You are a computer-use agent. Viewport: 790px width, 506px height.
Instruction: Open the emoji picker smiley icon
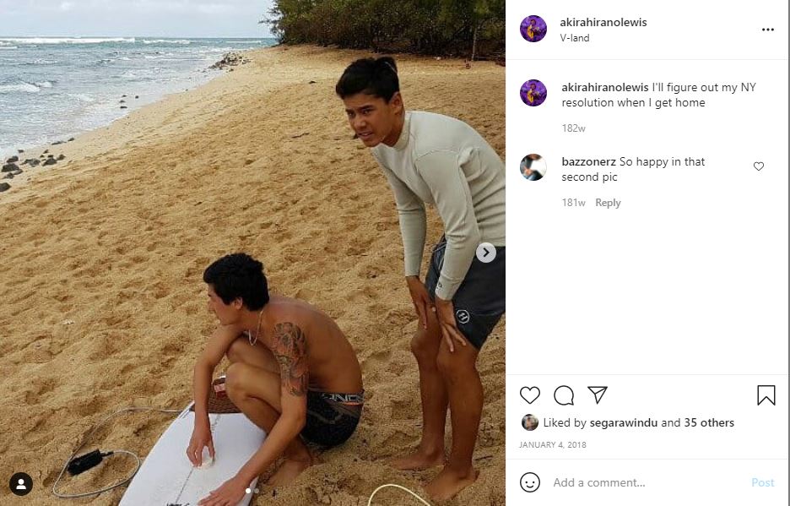[x=529, y=482]
